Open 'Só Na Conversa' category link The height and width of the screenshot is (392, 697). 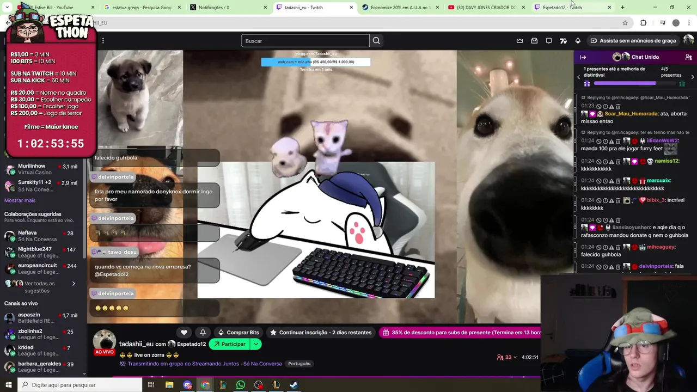[x=262, y=364]
